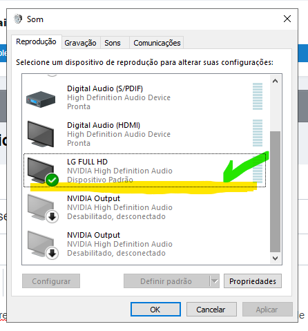The width and height of the screenshot is (308, 331).
Task: Select the Digital Audio (S/PDIF) receiver icon
Action: pyautogui.click(x=41, y=100)
